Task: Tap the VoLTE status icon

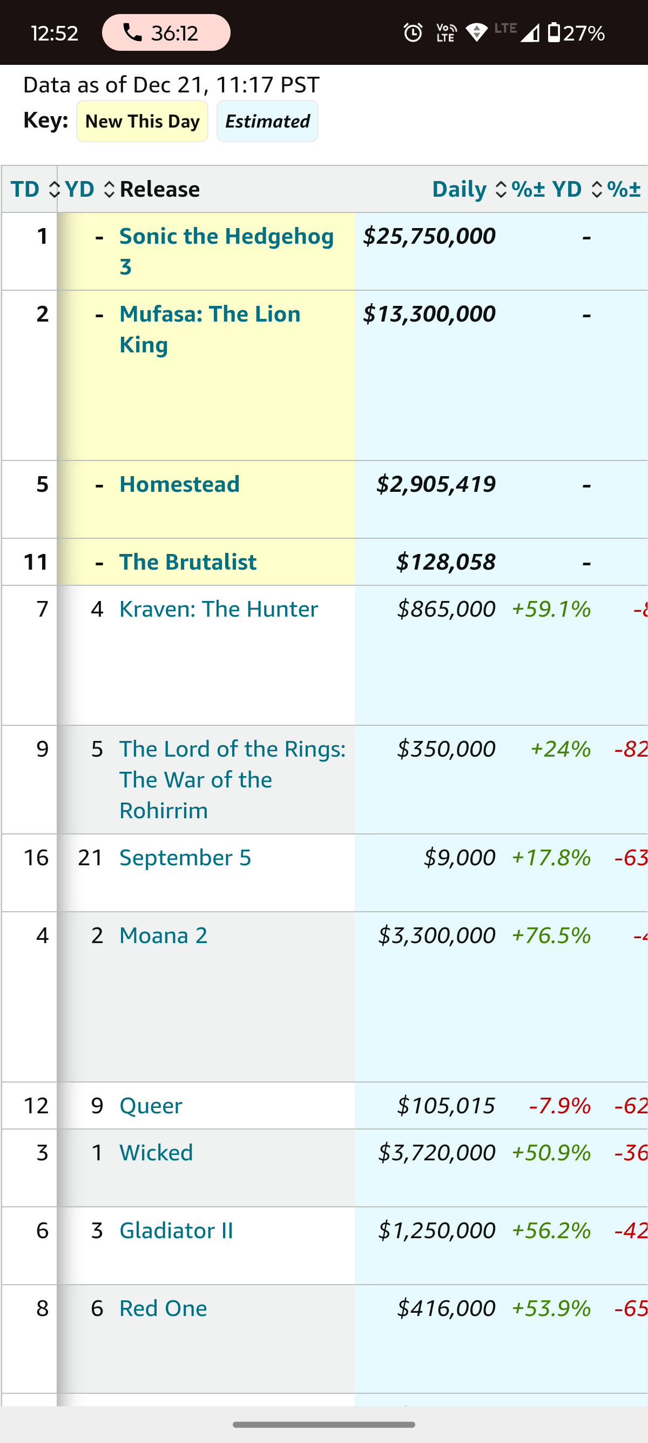Action: (446, 32)
